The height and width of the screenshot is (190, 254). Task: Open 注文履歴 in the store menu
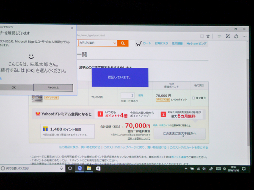click(x=177, y=43)
